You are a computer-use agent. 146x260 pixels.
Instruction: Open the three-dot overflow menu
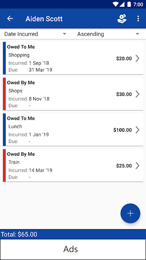[x=138, y=19]
